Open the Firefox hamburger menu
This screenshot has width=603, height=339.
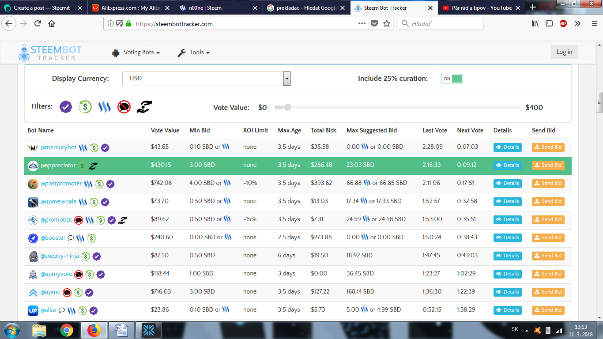pyautogui.click(x=594, y=23)
